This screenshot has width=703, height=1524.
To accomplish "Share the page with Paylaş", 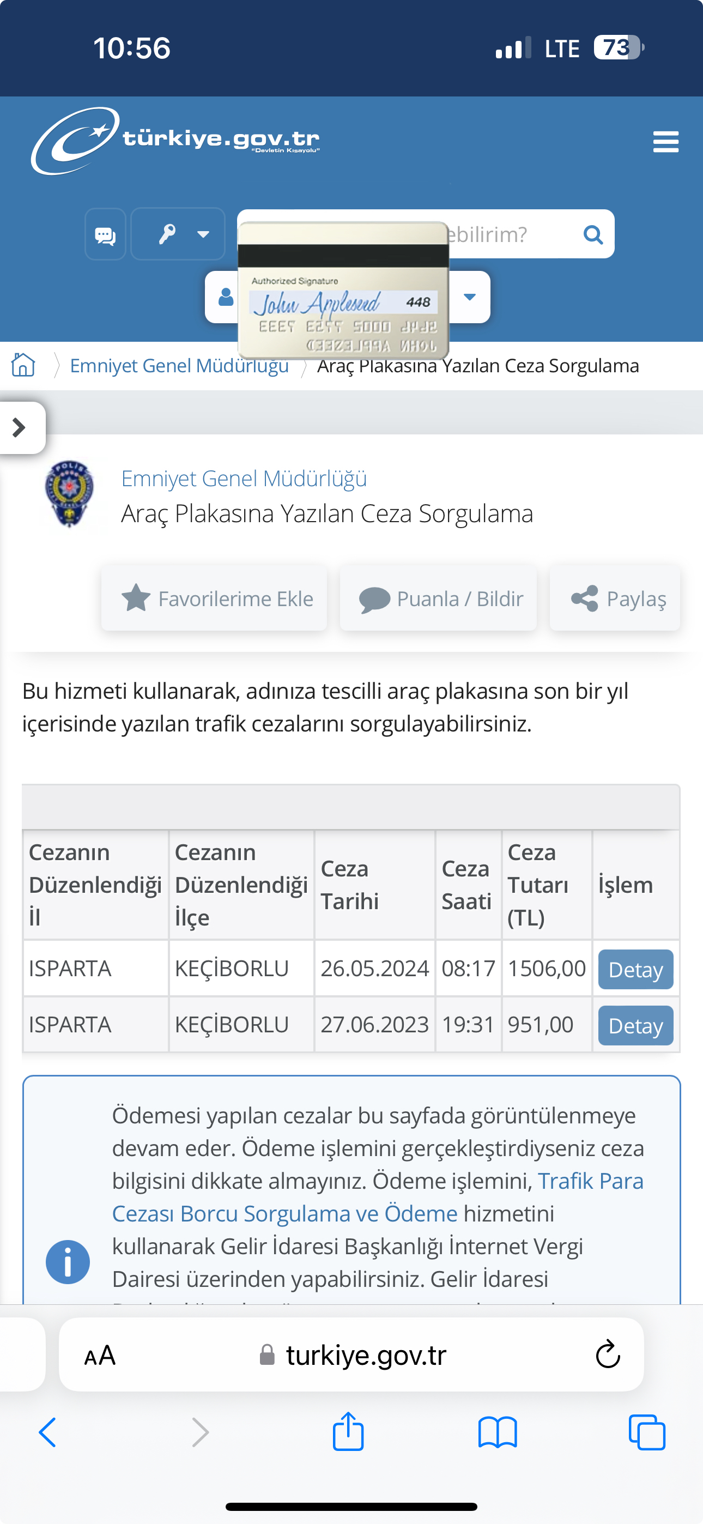I will click(615, 598).
